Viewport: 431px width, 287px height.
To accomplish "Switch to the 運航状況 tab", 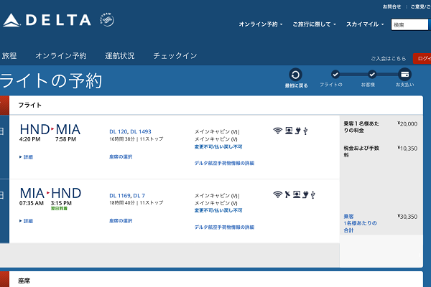I will point(119,56).
